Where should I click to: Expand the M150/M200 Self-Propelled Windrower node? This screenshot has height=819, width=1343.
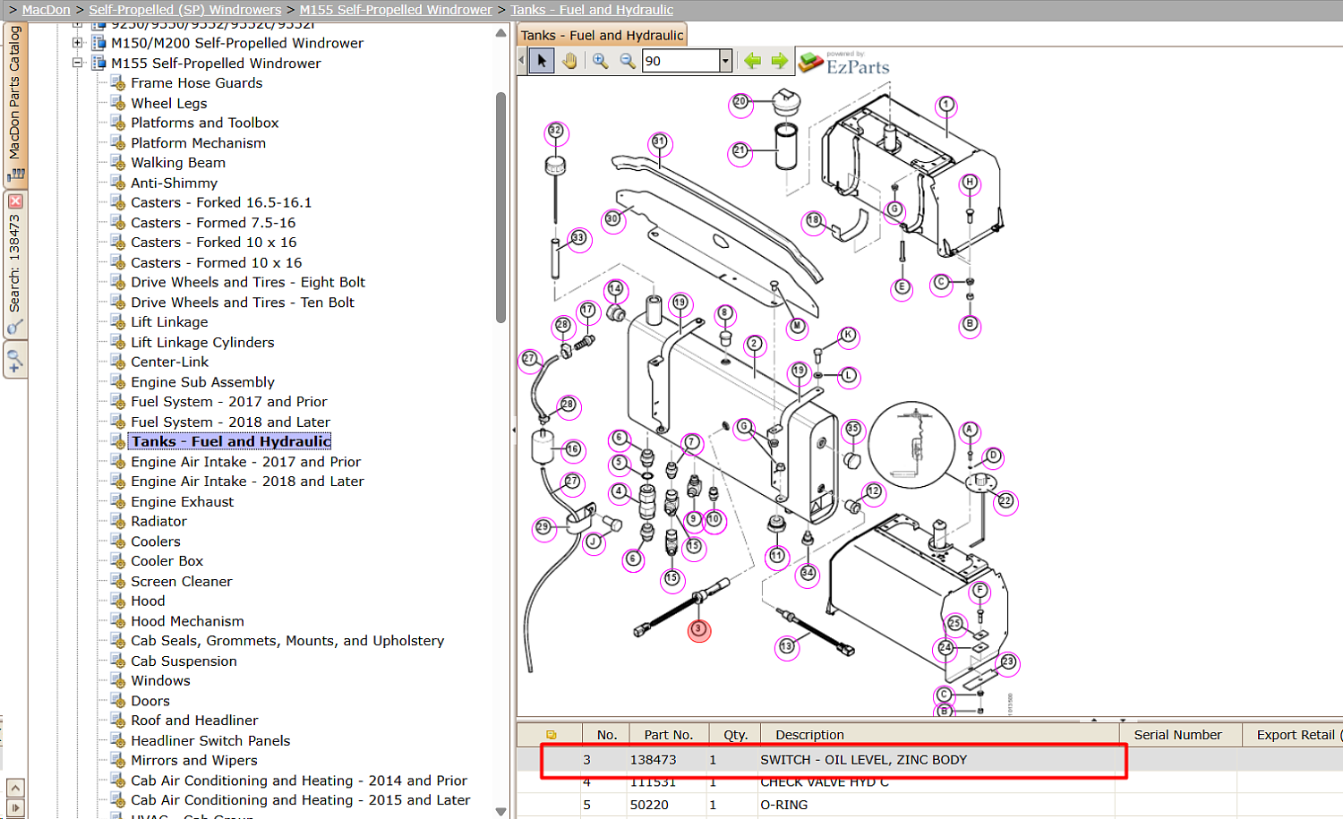pyautogui.click(x=78, y=43)
